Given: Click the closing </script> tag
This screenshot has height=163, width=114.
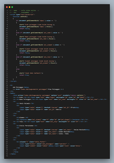Looking at the screenshot, I should coord(13,81).
